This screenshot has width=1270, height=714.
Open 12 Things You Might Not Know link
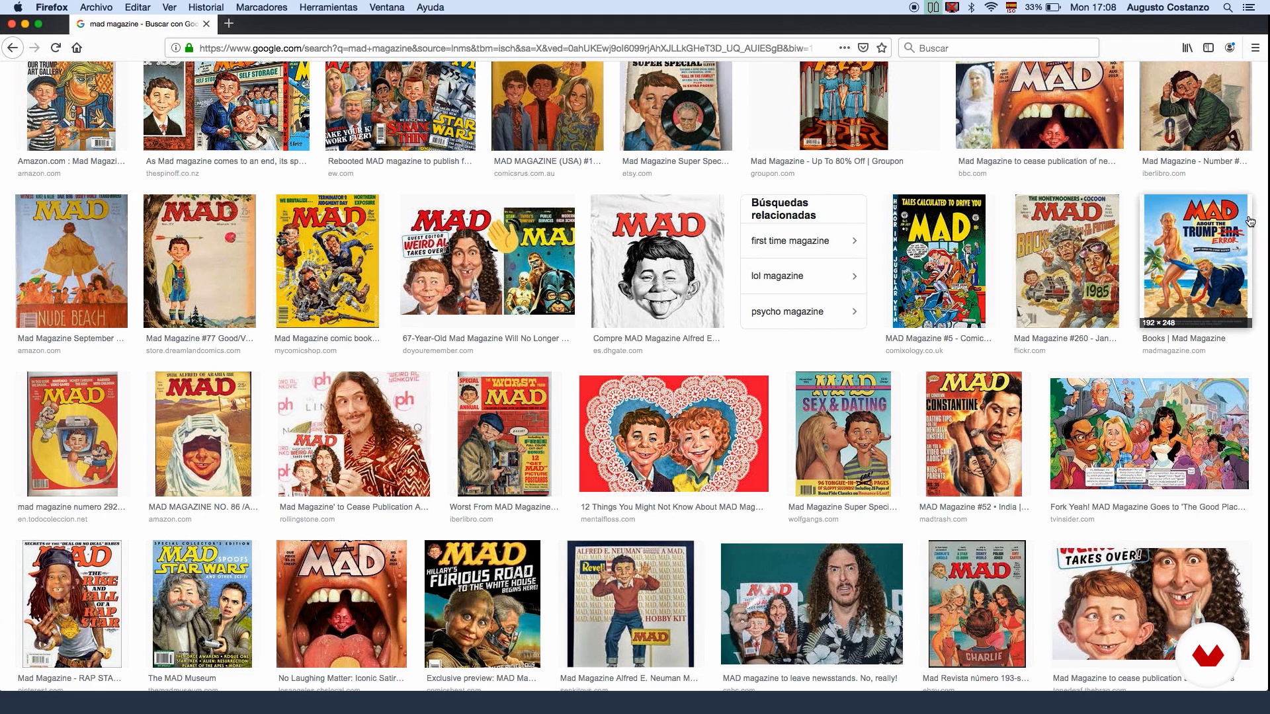point(672,507)
